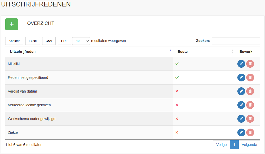Delete the Ziekte row using trash icon
Screen dimensions: 265x154
[250, 132]
